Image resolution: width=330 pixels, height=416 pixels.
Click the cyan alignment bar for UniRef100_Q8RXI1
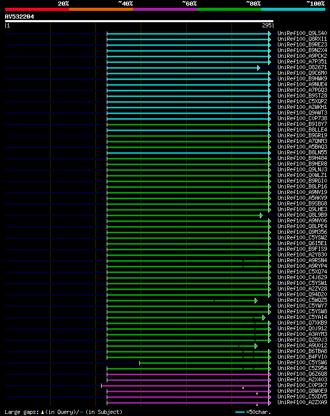(187, 40)
